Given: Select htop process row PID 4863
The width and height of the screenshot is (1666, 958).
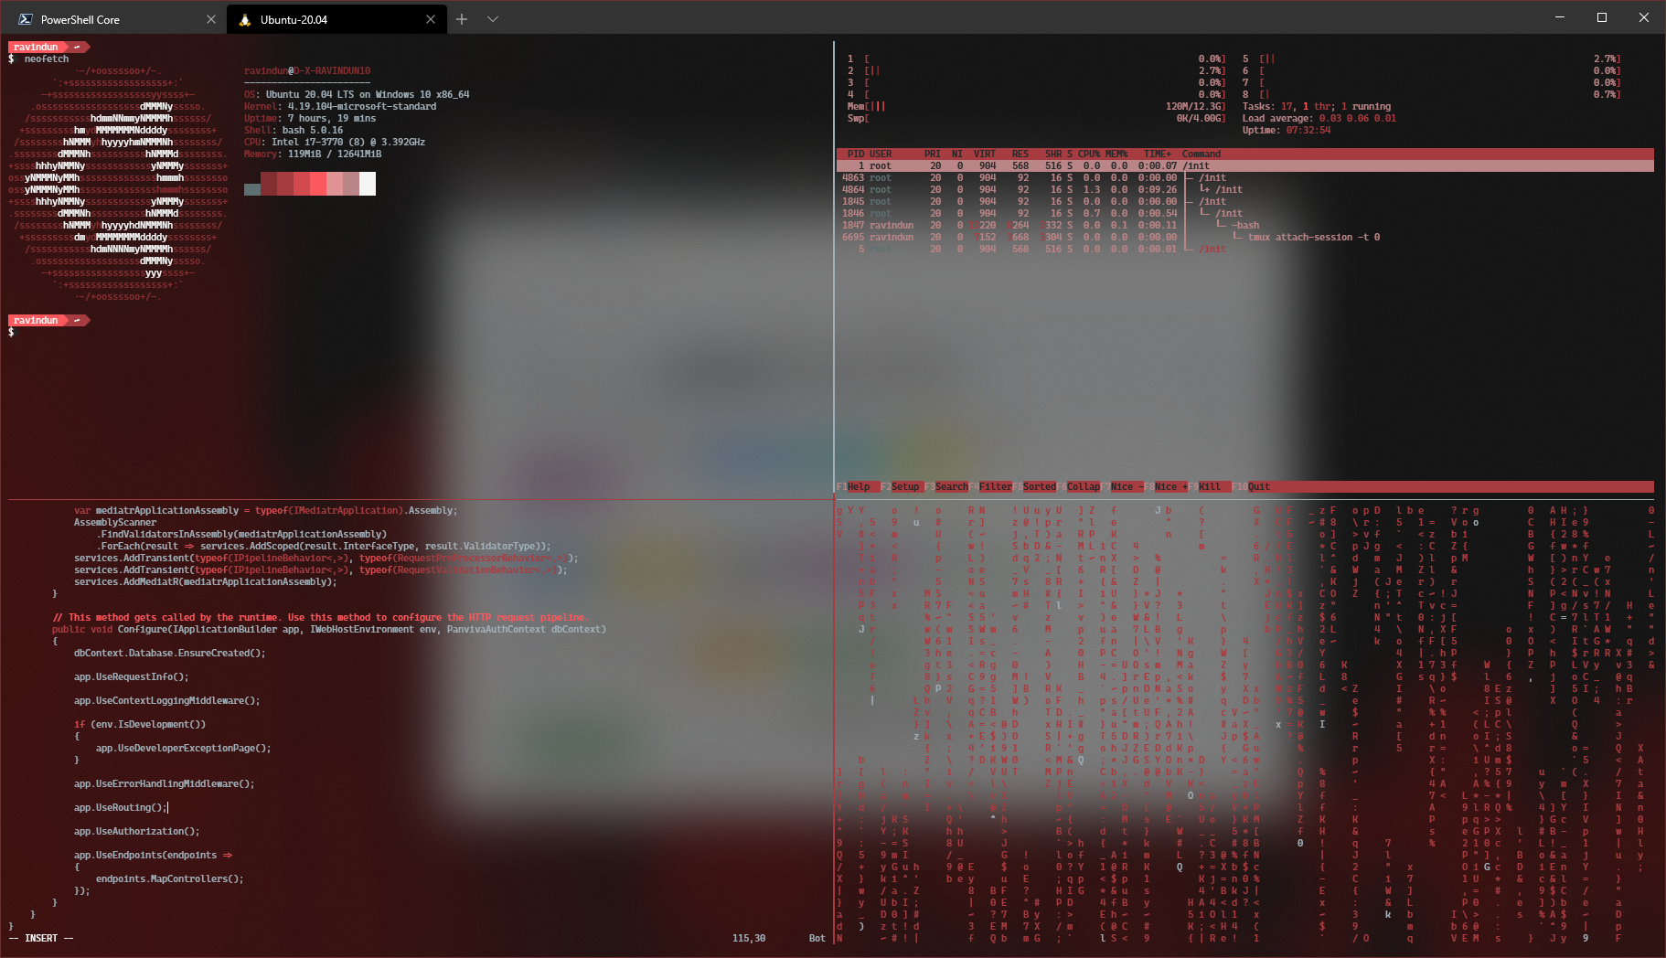Looking at the screenshot, I should [1245, 177].
